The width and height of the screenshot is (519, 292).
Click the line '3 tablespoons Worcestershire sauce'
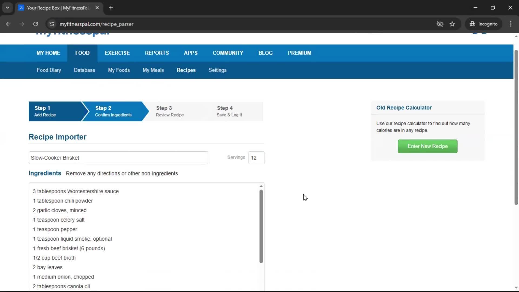click(76, 191)
